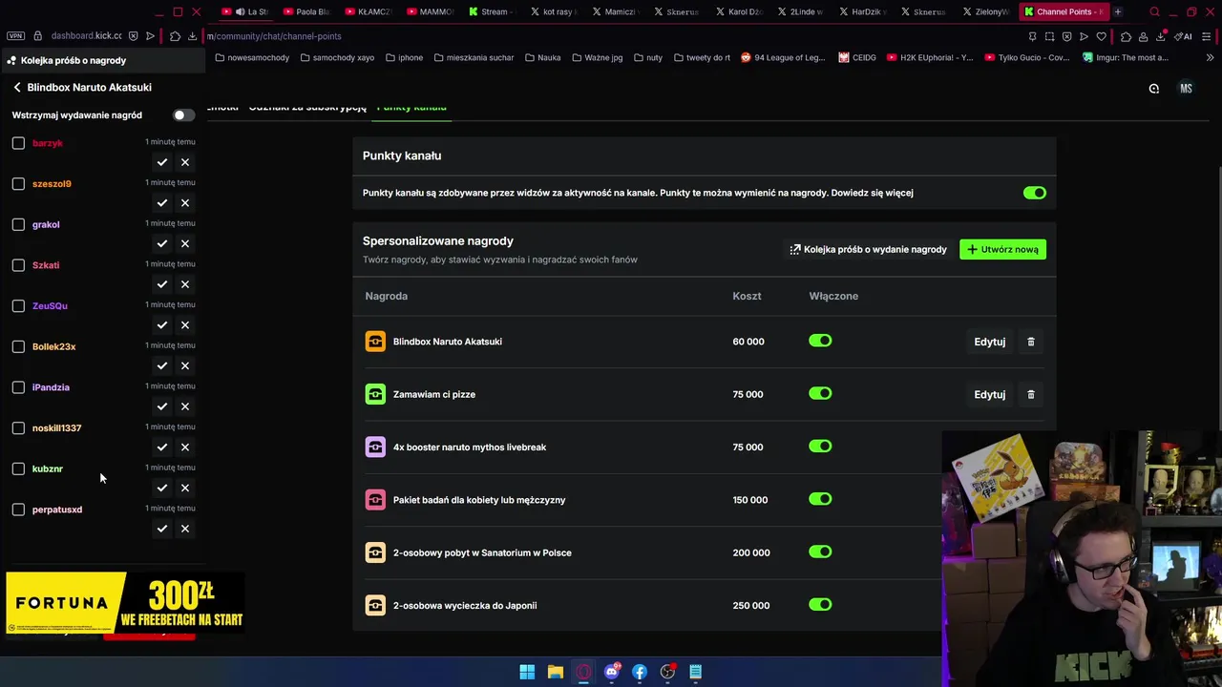Reject noskill1337's reward request
Screen dimensions: 1222x687
click(x=185, y=448)
